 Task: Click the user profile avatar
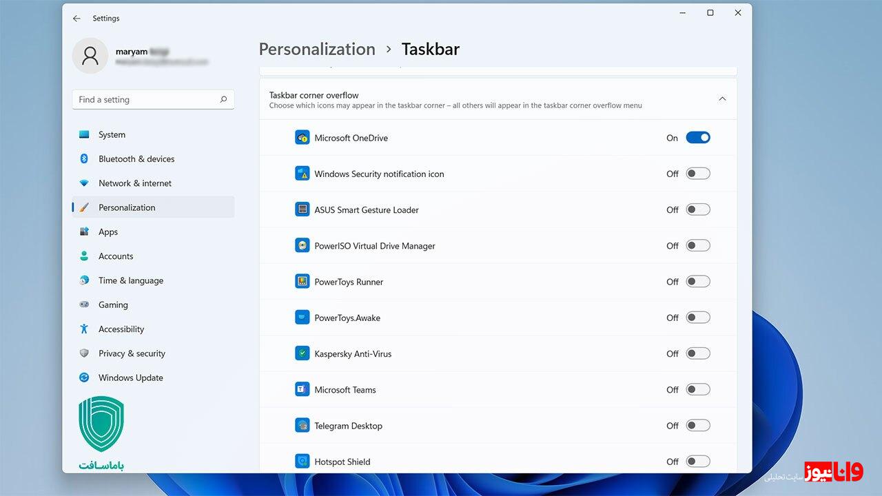pyautogui.click(x=90, y=56)
